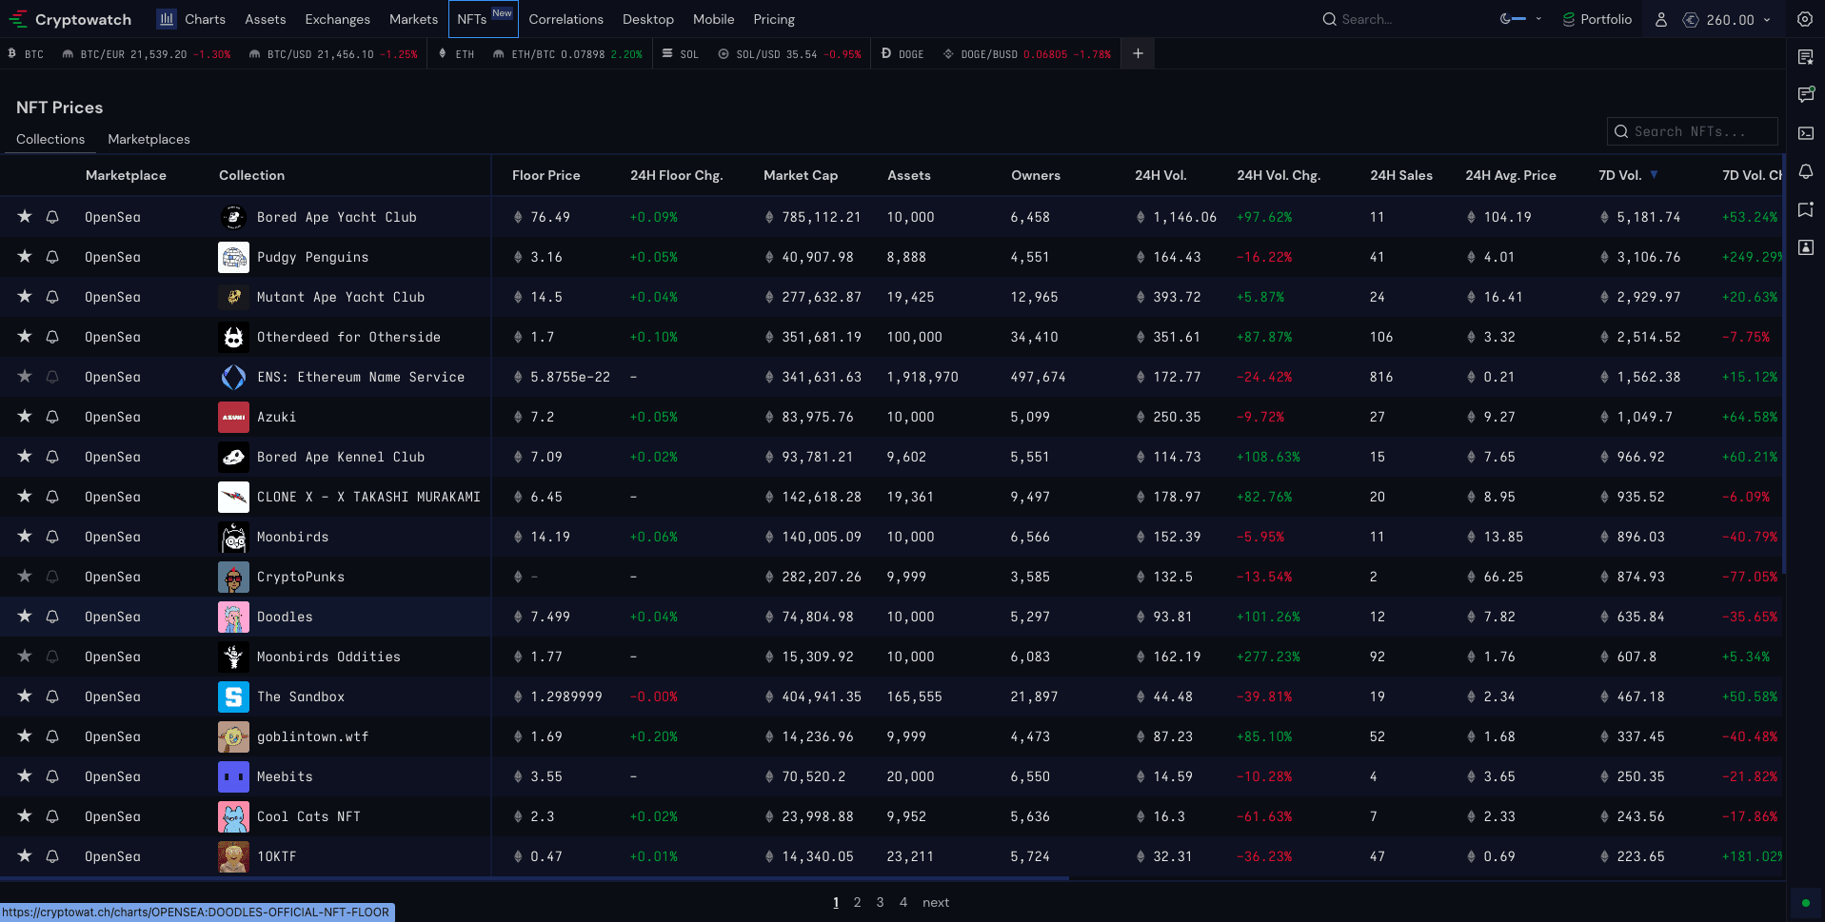Set alert bell for Bored Ape Kennel Club
This screenshot has width=1825, height=922.
[52, 457]
